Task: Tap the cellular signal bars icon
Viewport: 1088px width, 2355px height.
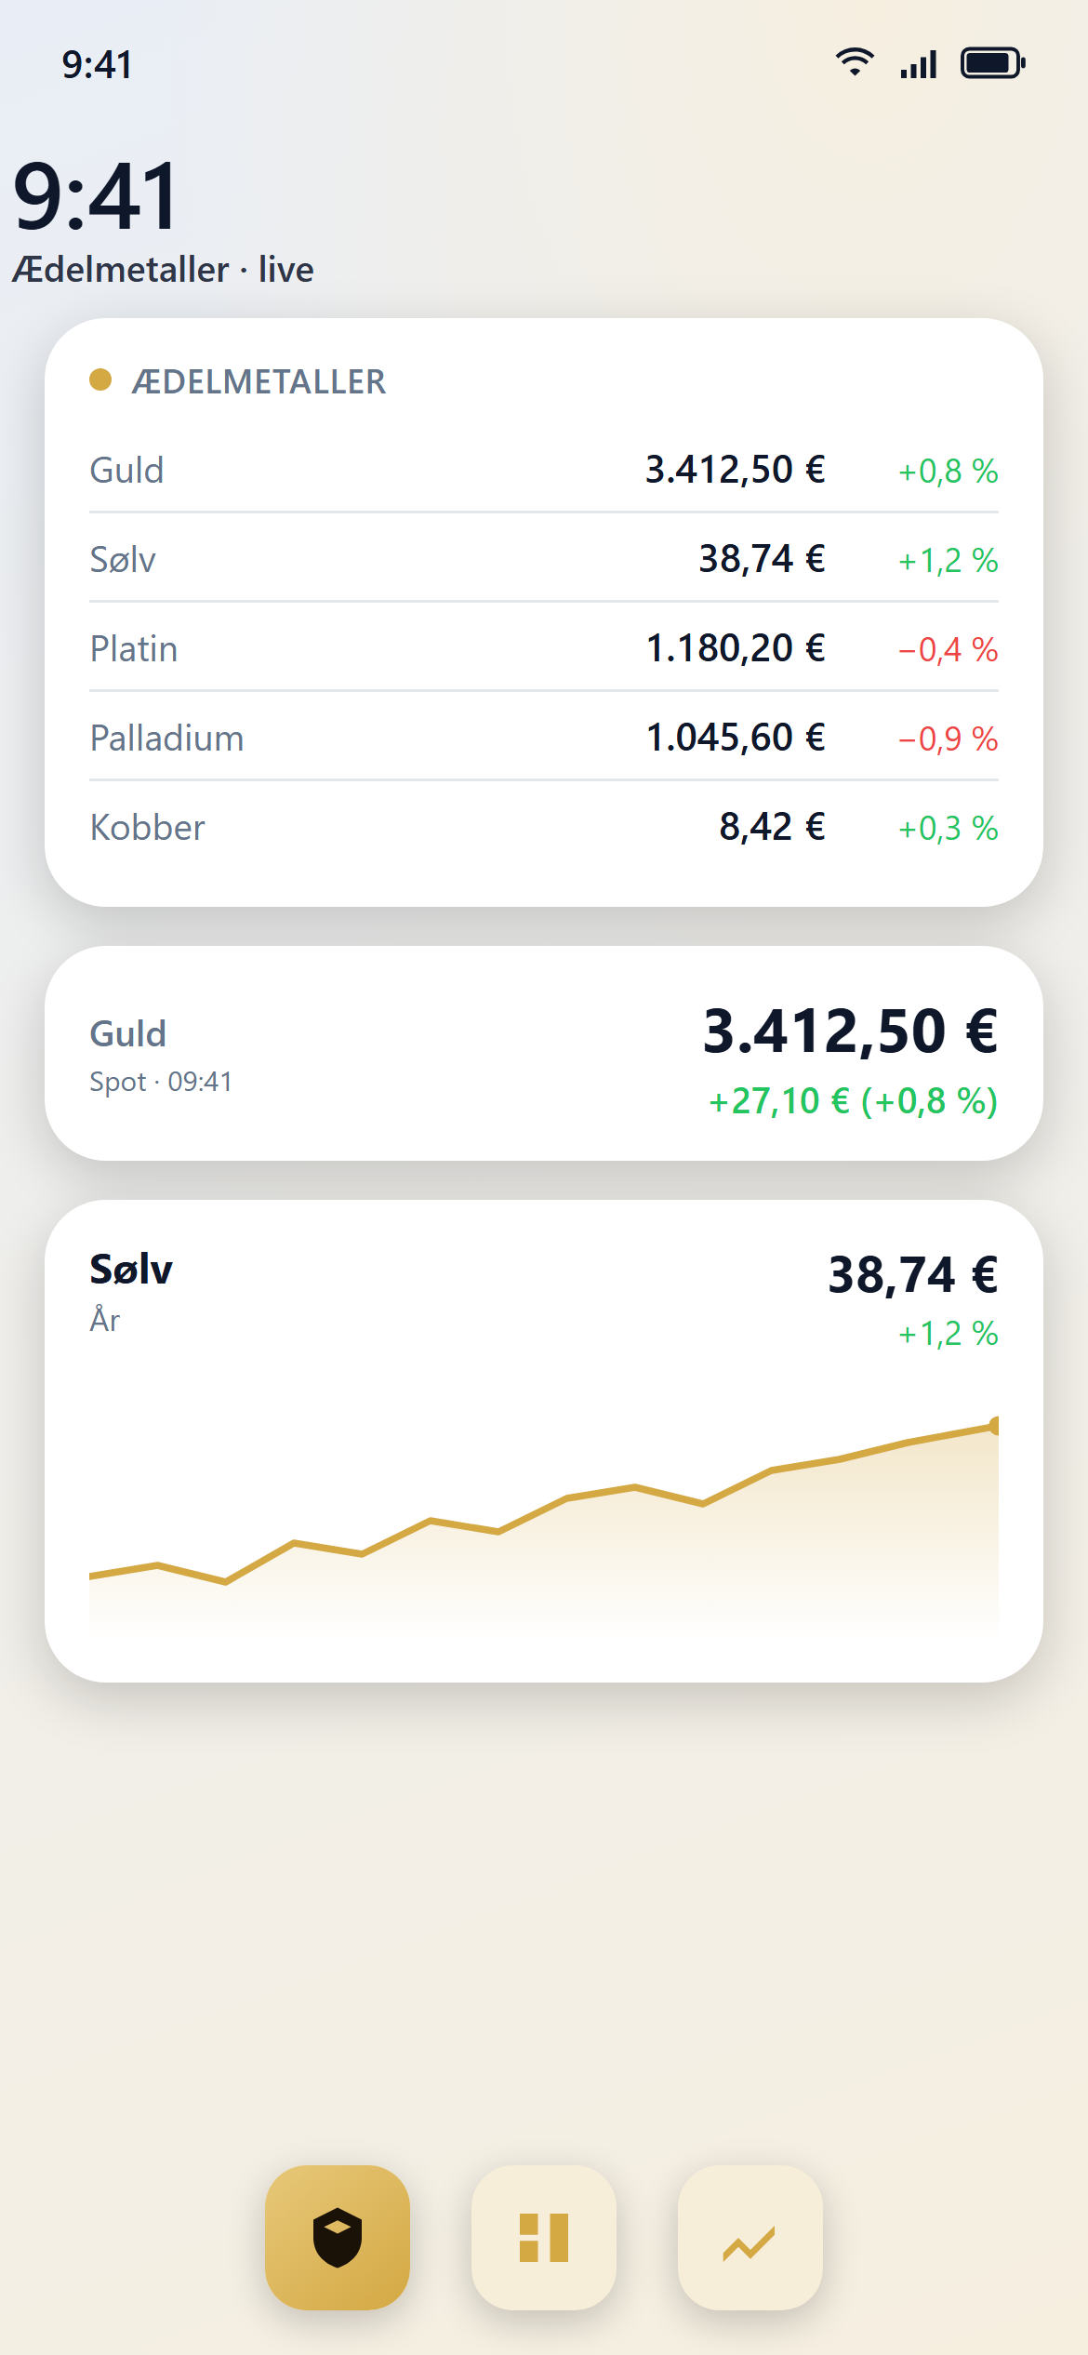Action: pyautogui.click(x=918, y=63)
